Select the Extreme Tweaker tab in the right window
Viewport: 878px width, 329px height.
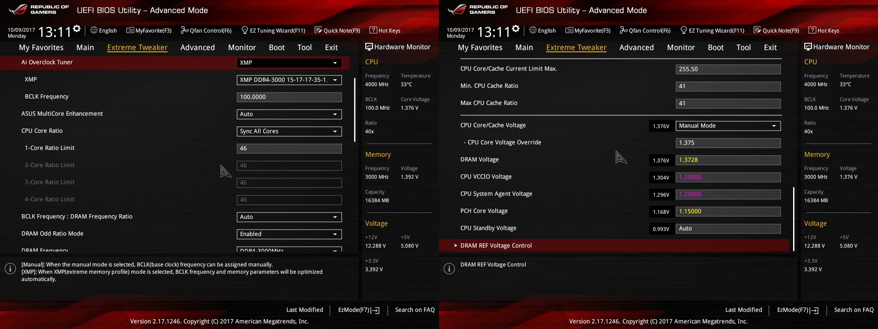[x=576, y=48]
